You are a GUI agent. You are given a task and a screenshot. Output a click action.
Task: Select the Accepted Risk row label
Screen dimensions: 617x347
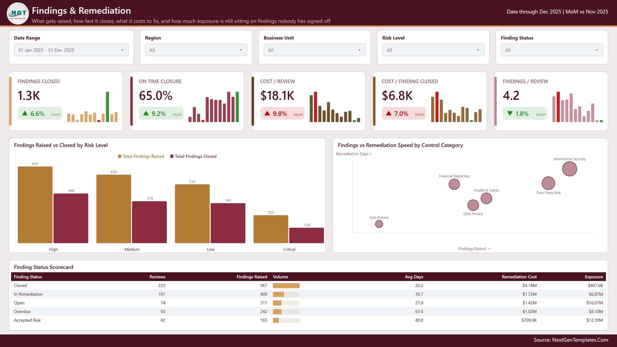pos(27,320)
